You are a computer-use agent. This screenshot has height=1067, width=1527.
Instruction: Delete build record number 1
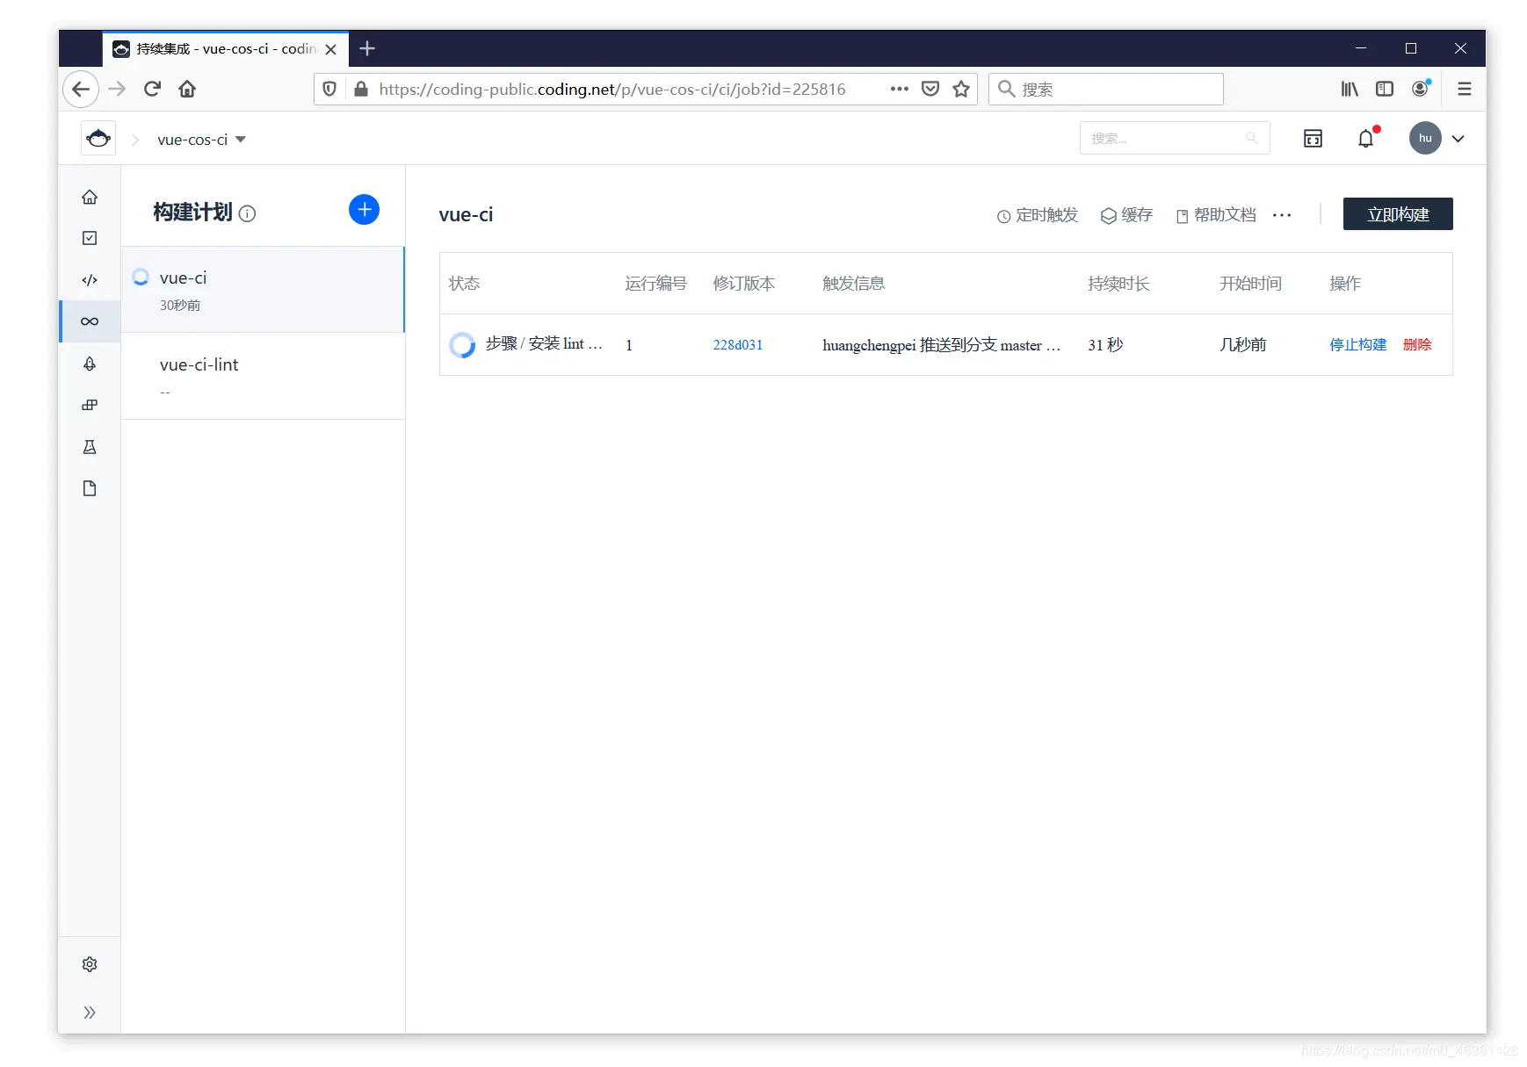pyautogui.click(x=1417, y=345)
